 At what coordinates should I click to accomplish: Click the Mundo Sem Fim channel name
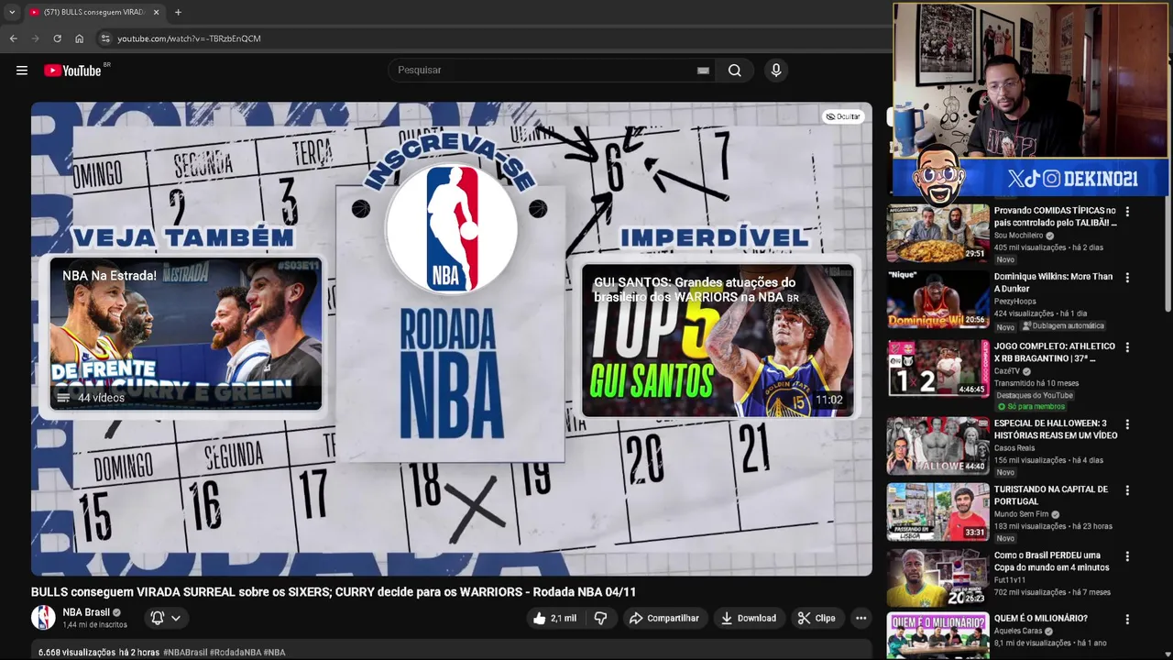(x=1021, y=514)
